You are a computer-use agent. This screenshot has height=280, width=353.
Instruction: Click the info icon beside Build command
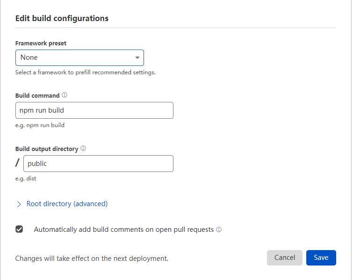tap(65, 95)
